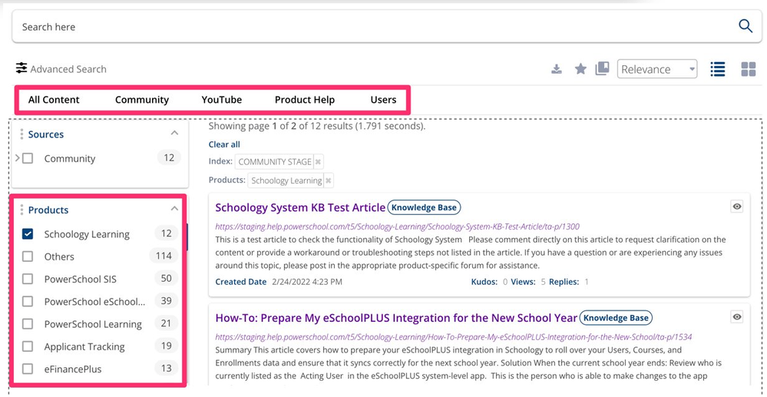Check the PowerSchool SIS checkbox
Image resolution: width=767 pixels, height=397 pixels.
pyautogui.click(x=28, y=279)
